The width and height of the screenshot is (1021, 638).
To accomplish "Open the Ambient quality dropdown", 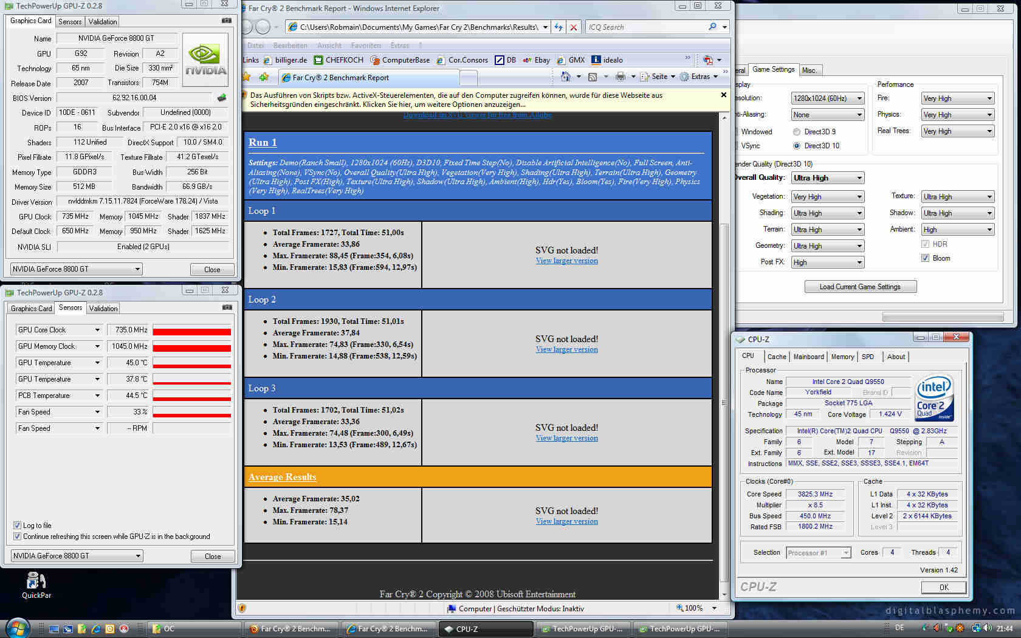I will tap(958, 229).
